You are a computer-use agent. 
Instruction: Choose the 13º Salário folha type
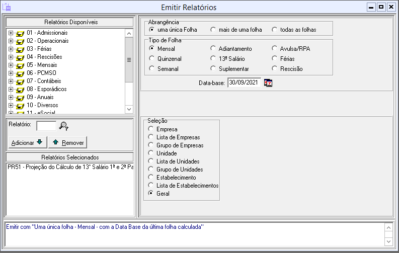[x=213, y=59]
